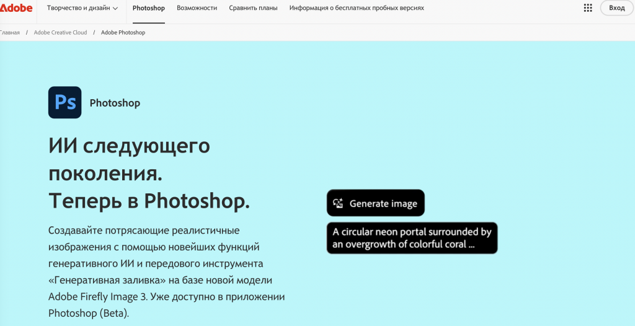Expand the Творчество и дизайн menu
Viewport: 635px width, 326px height.
(82, 8)
